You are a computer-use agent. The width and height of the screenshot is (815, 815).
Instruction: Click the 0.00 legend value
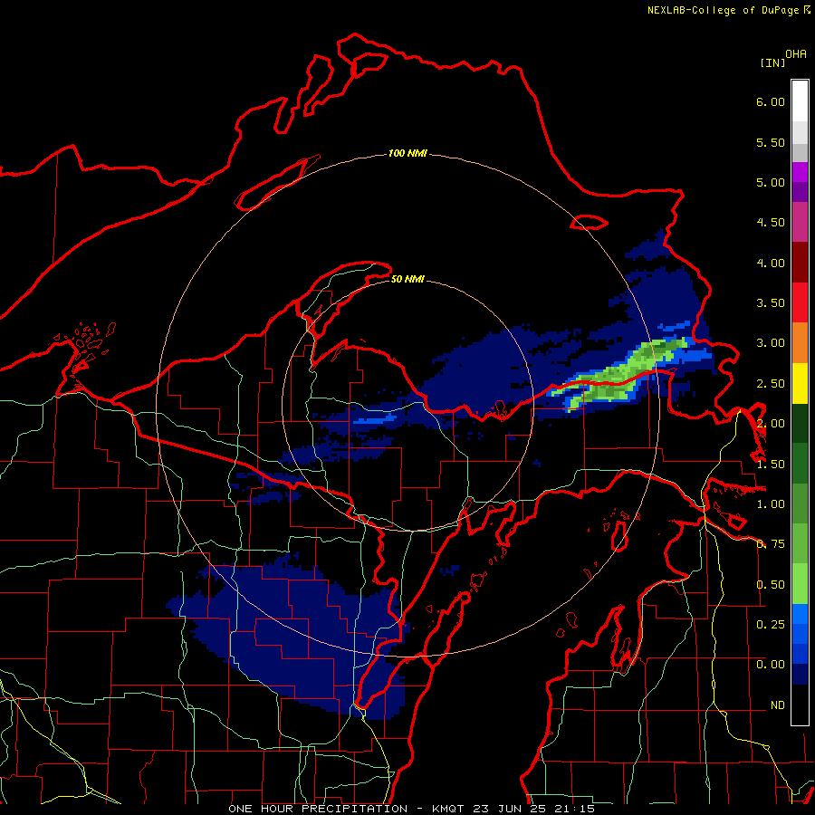click(x=771, y=665)
